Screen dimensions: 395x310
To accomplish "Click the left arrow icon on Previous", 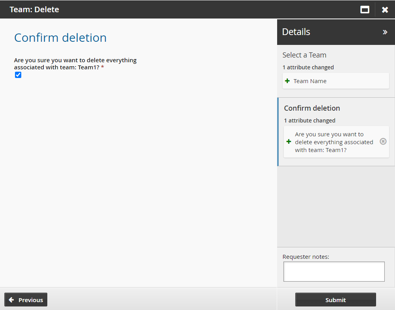I will 11,300.
